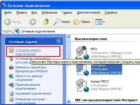Screen dimensions: 140x105
Task: Click the change settings checkmark icon
Action: [x=11, y=99]
